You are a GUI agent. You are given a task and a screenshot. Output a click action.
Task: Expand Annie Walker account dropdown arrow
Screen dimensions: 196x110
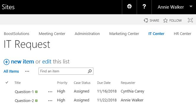pos(191,7)
